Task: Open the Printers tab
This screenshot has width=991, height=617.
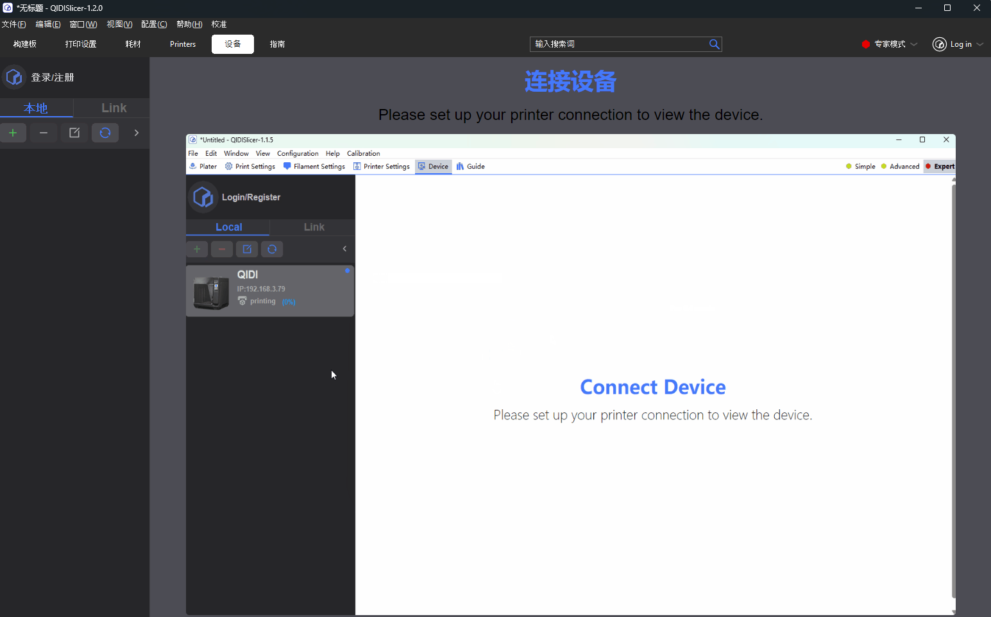Action: click(x=183, y=44)
